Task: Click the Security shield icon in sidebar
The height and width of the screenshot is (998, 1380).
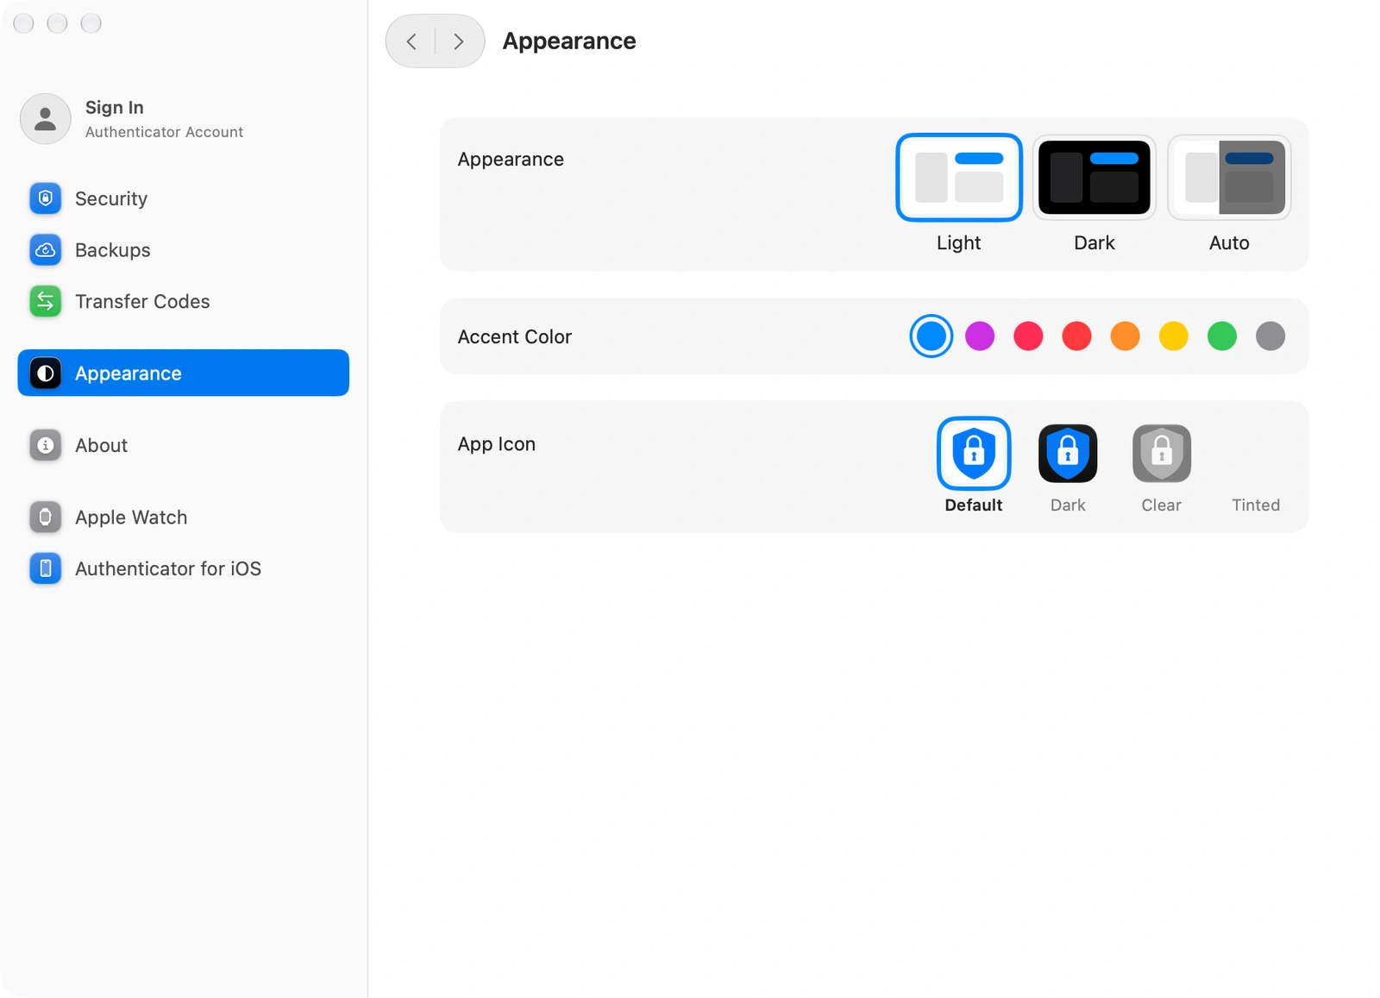Action: pyautogui.click(x=45, y=198)
